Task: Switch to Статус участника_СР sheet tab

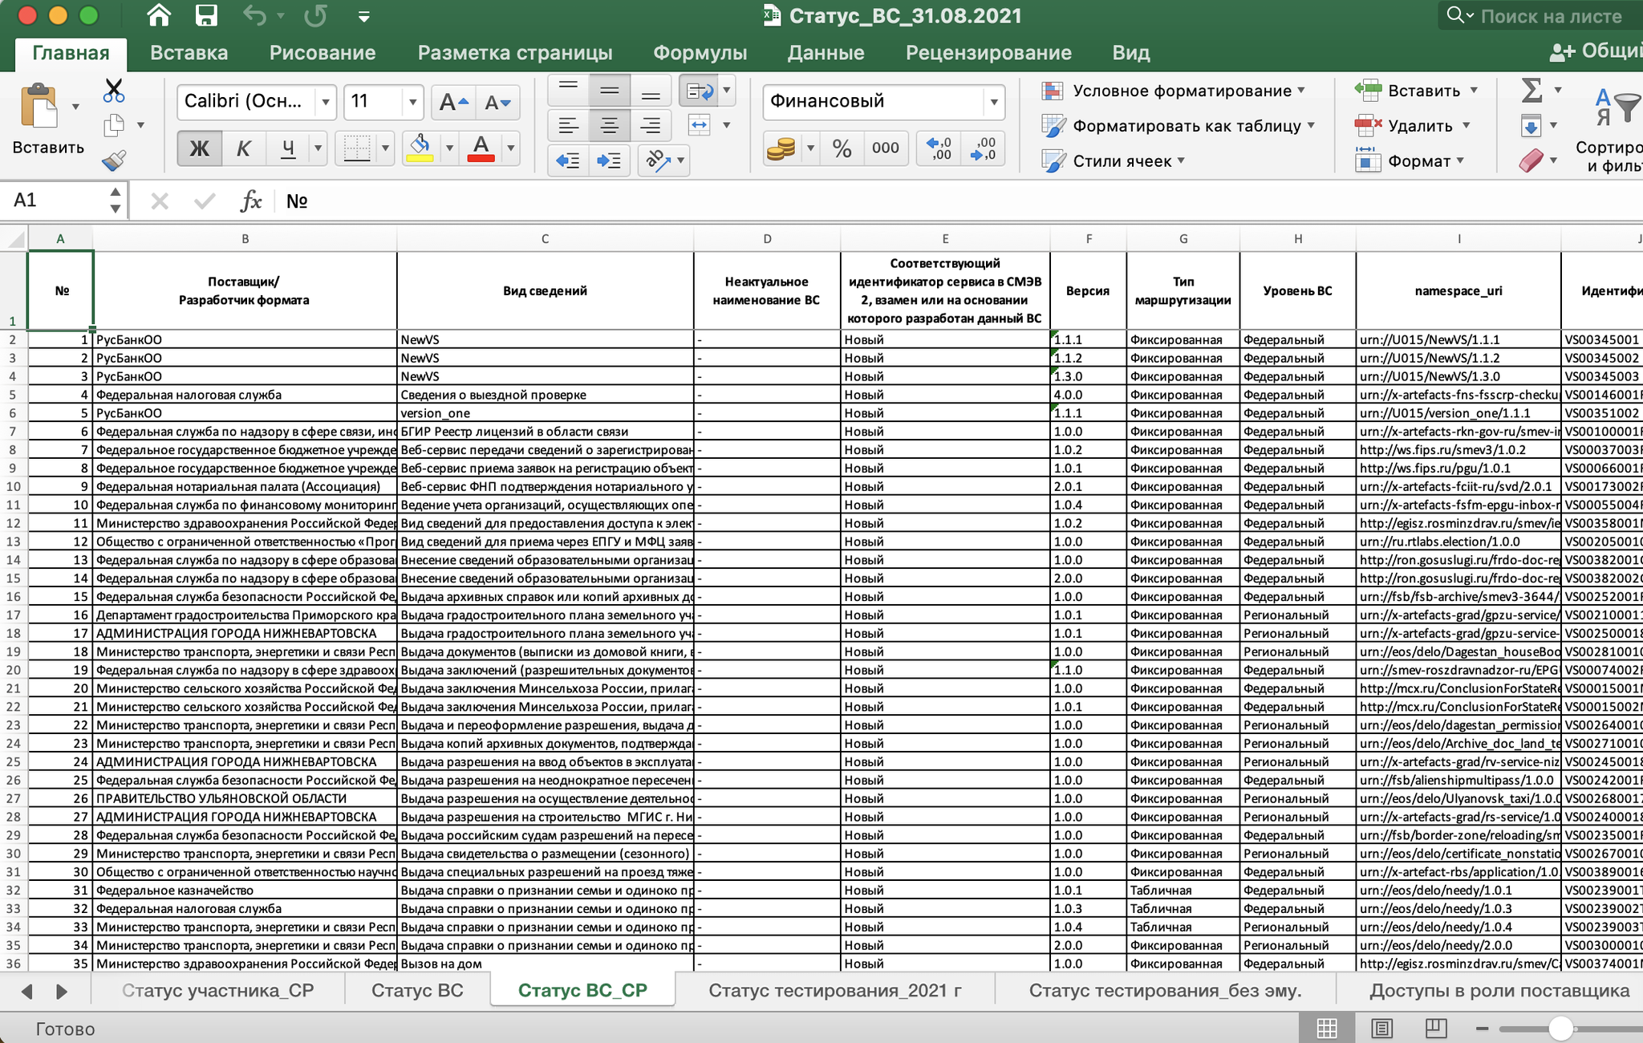Action: (217, 990)
